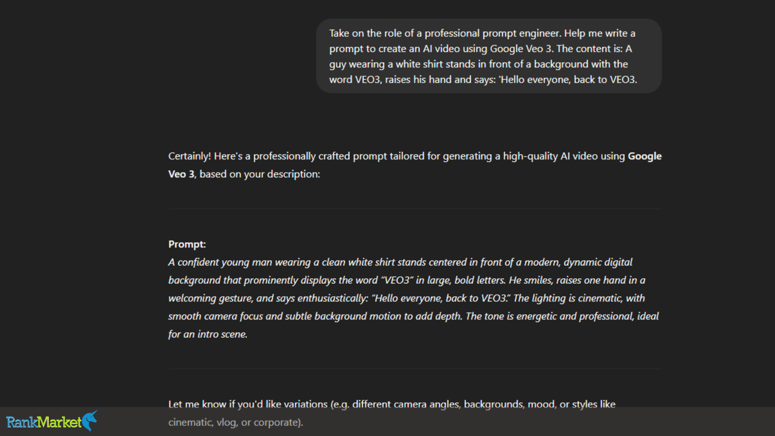
Task: Click the divider line above the Prompt heading
Action: [415, 209]
